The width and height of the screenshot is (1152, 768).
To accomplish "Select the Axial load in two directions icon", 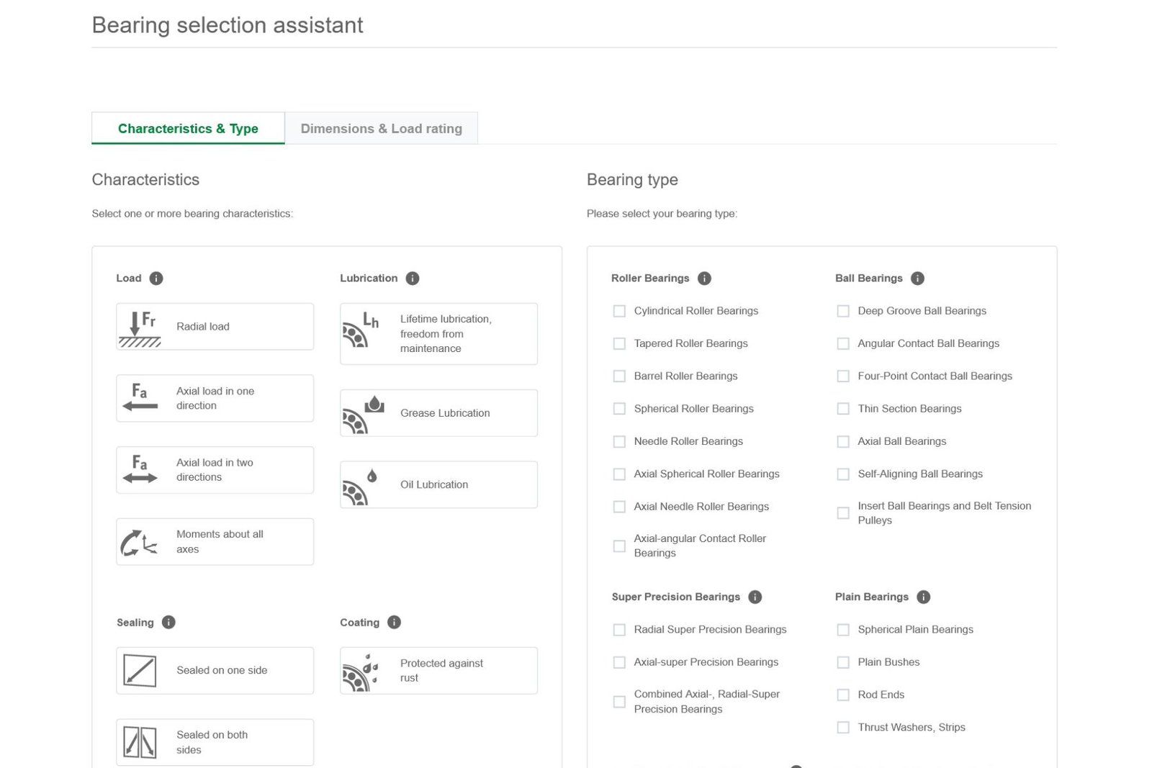I will pyautogui.click(x=140, y=470).
